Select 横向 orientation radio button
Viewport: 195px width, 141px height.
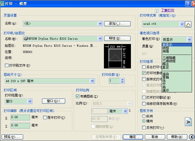click(x=144, y=121)
